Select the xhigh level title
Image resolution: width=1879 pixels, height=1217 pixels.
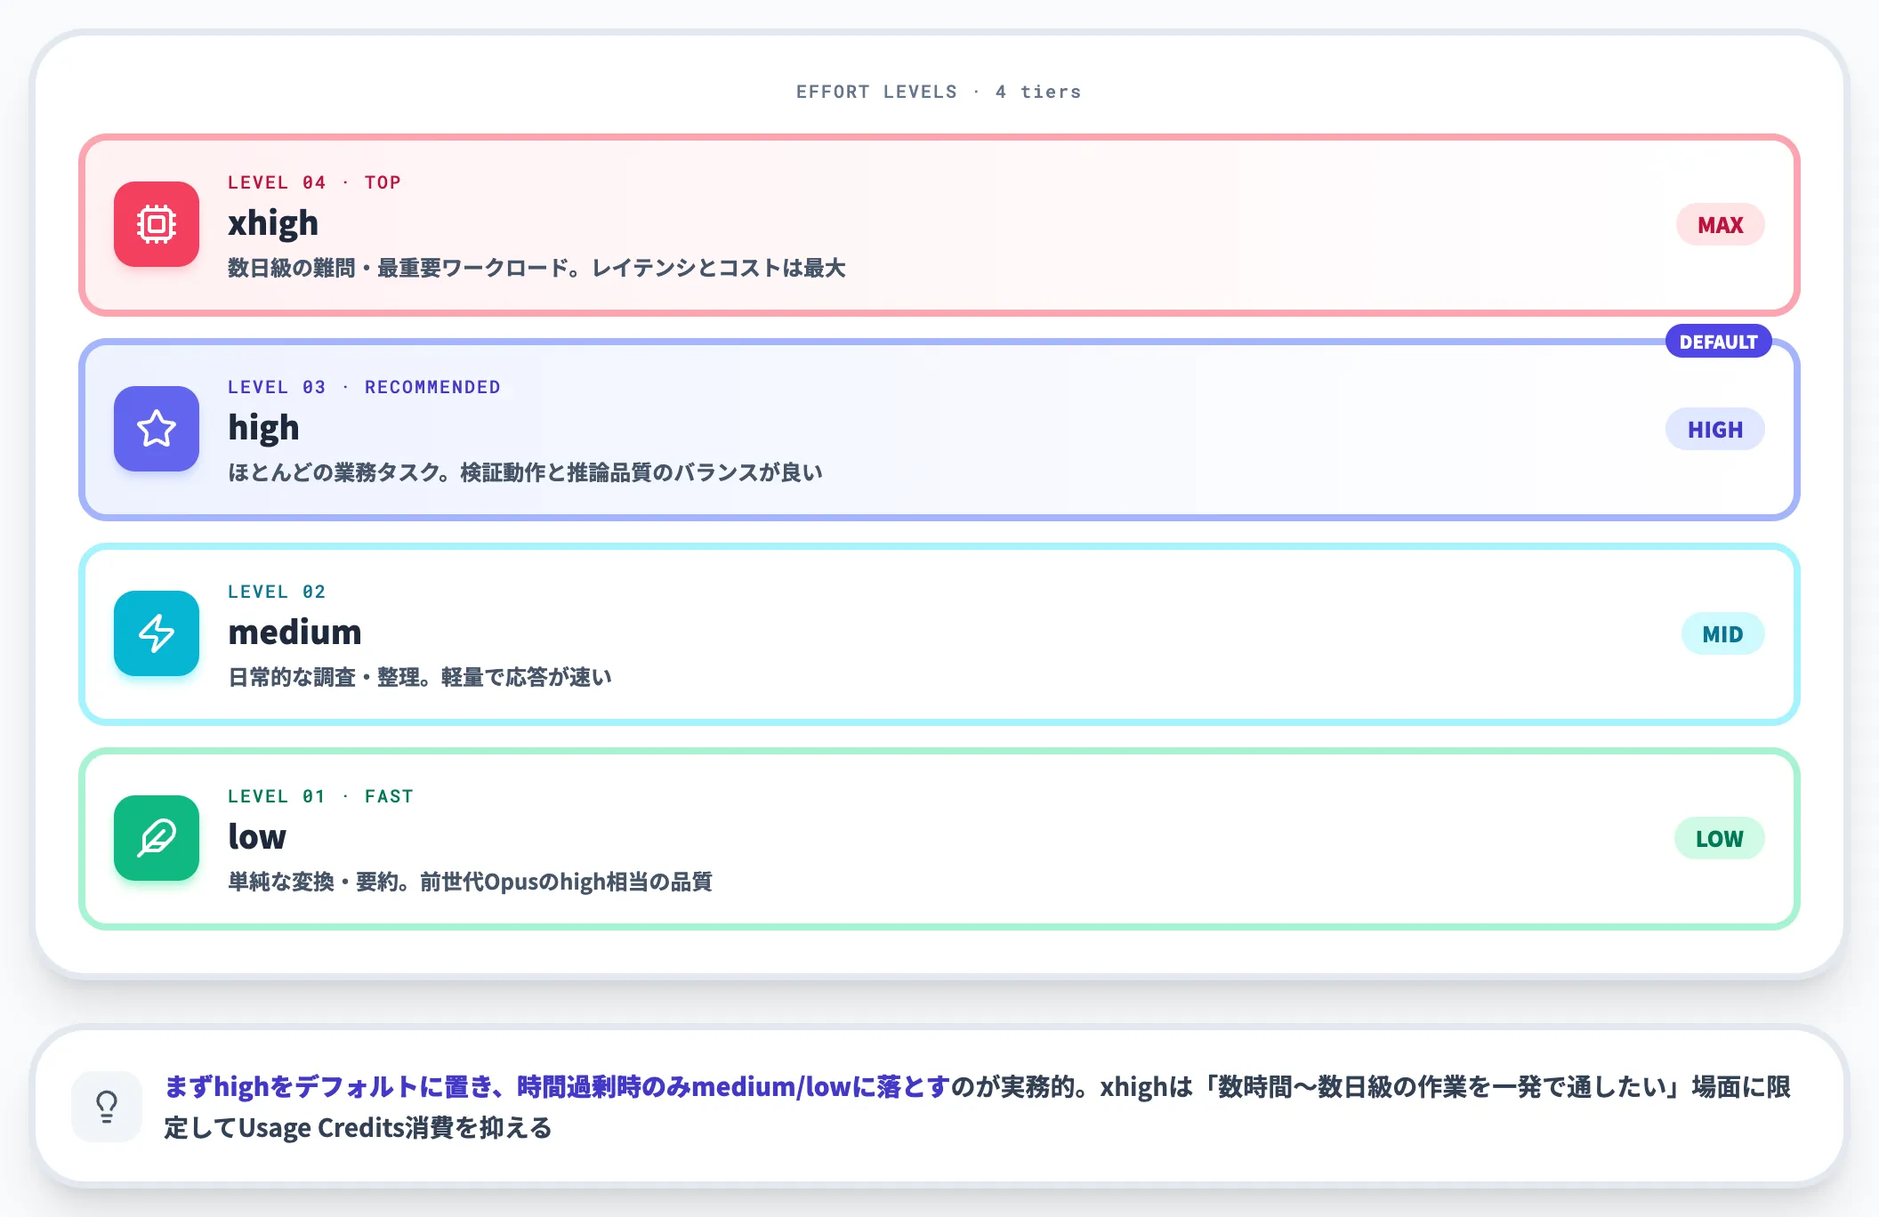(273, 222)
